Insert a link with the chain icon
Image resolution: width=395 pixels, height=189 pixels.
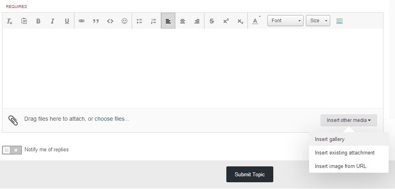pyautogui.click(x=82, y=21)
